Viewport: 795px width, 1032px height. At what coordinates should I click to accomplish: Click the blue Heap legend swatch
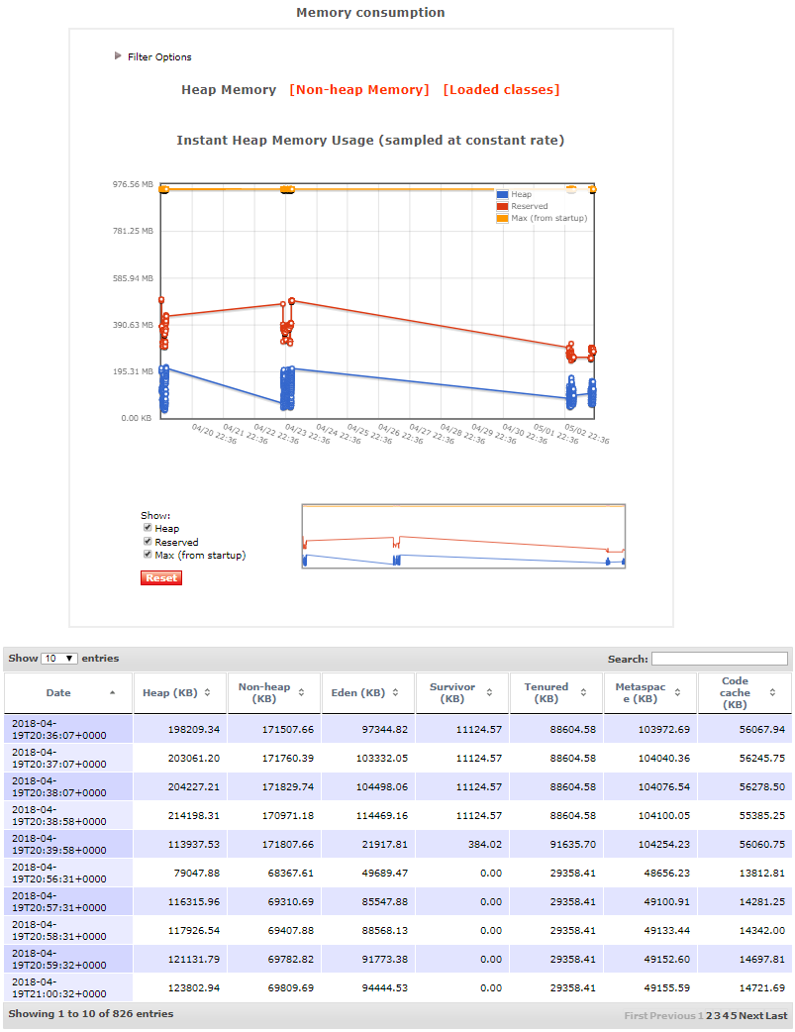(x=502, y=194)
